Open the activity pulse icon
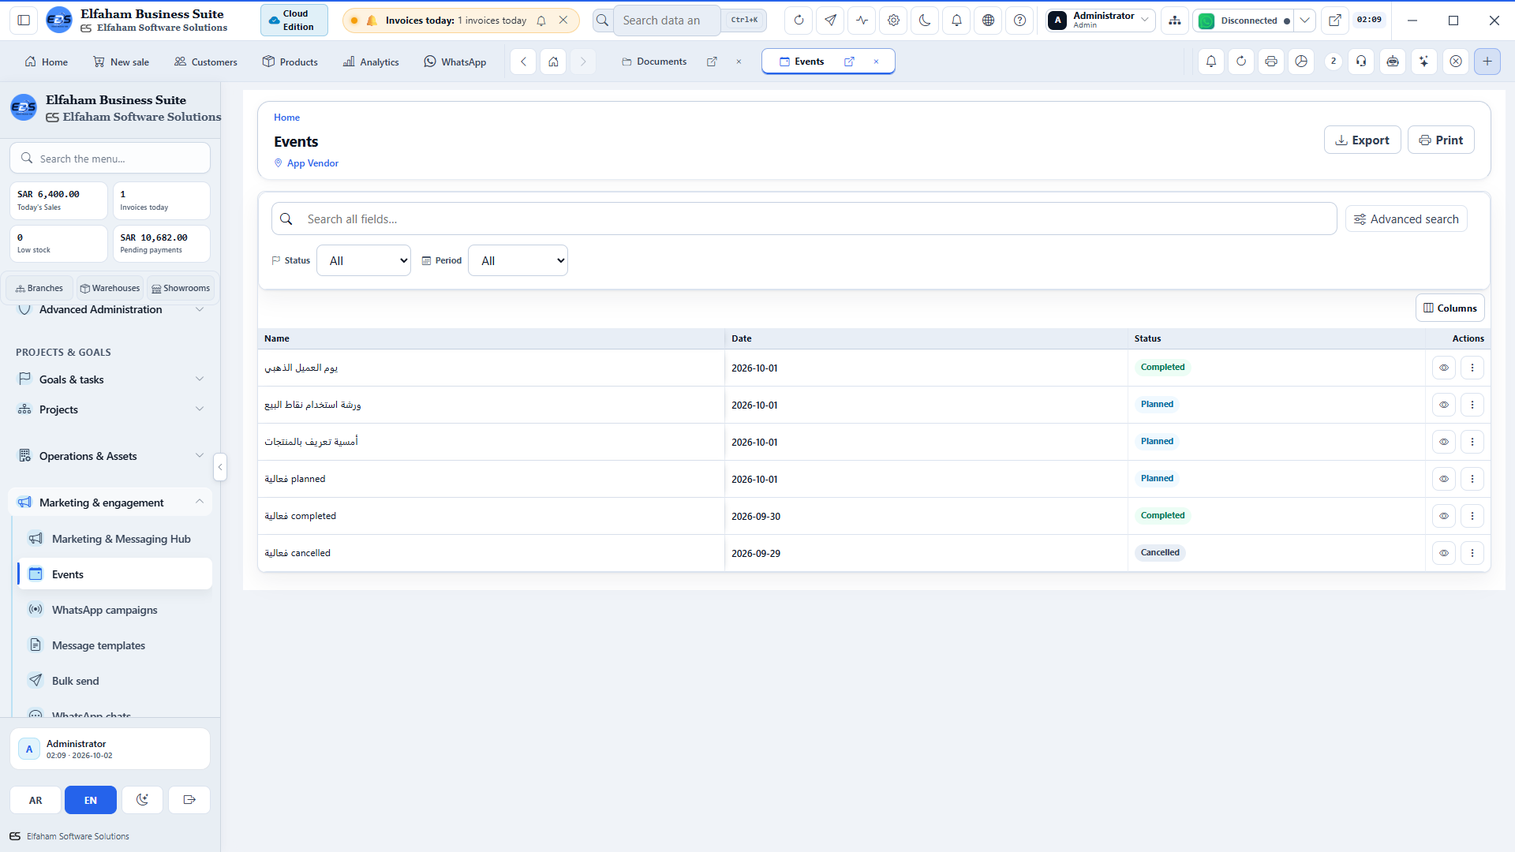This screenshot has height=852, width=1515. pos(862,21)
